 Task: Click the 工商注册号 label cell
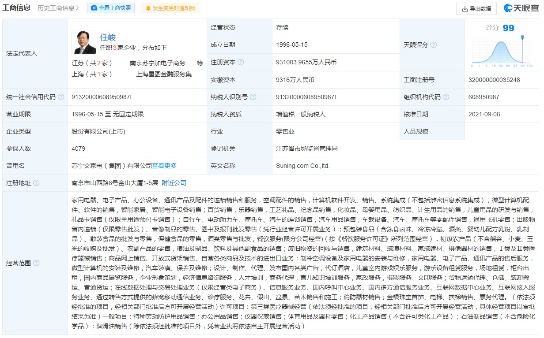coord(432,80)
